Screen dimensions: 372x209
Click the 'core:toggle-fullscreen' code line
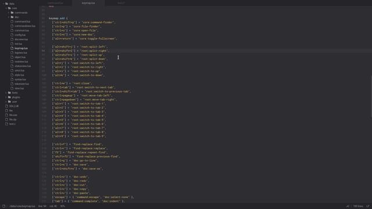tap(84, 39)
